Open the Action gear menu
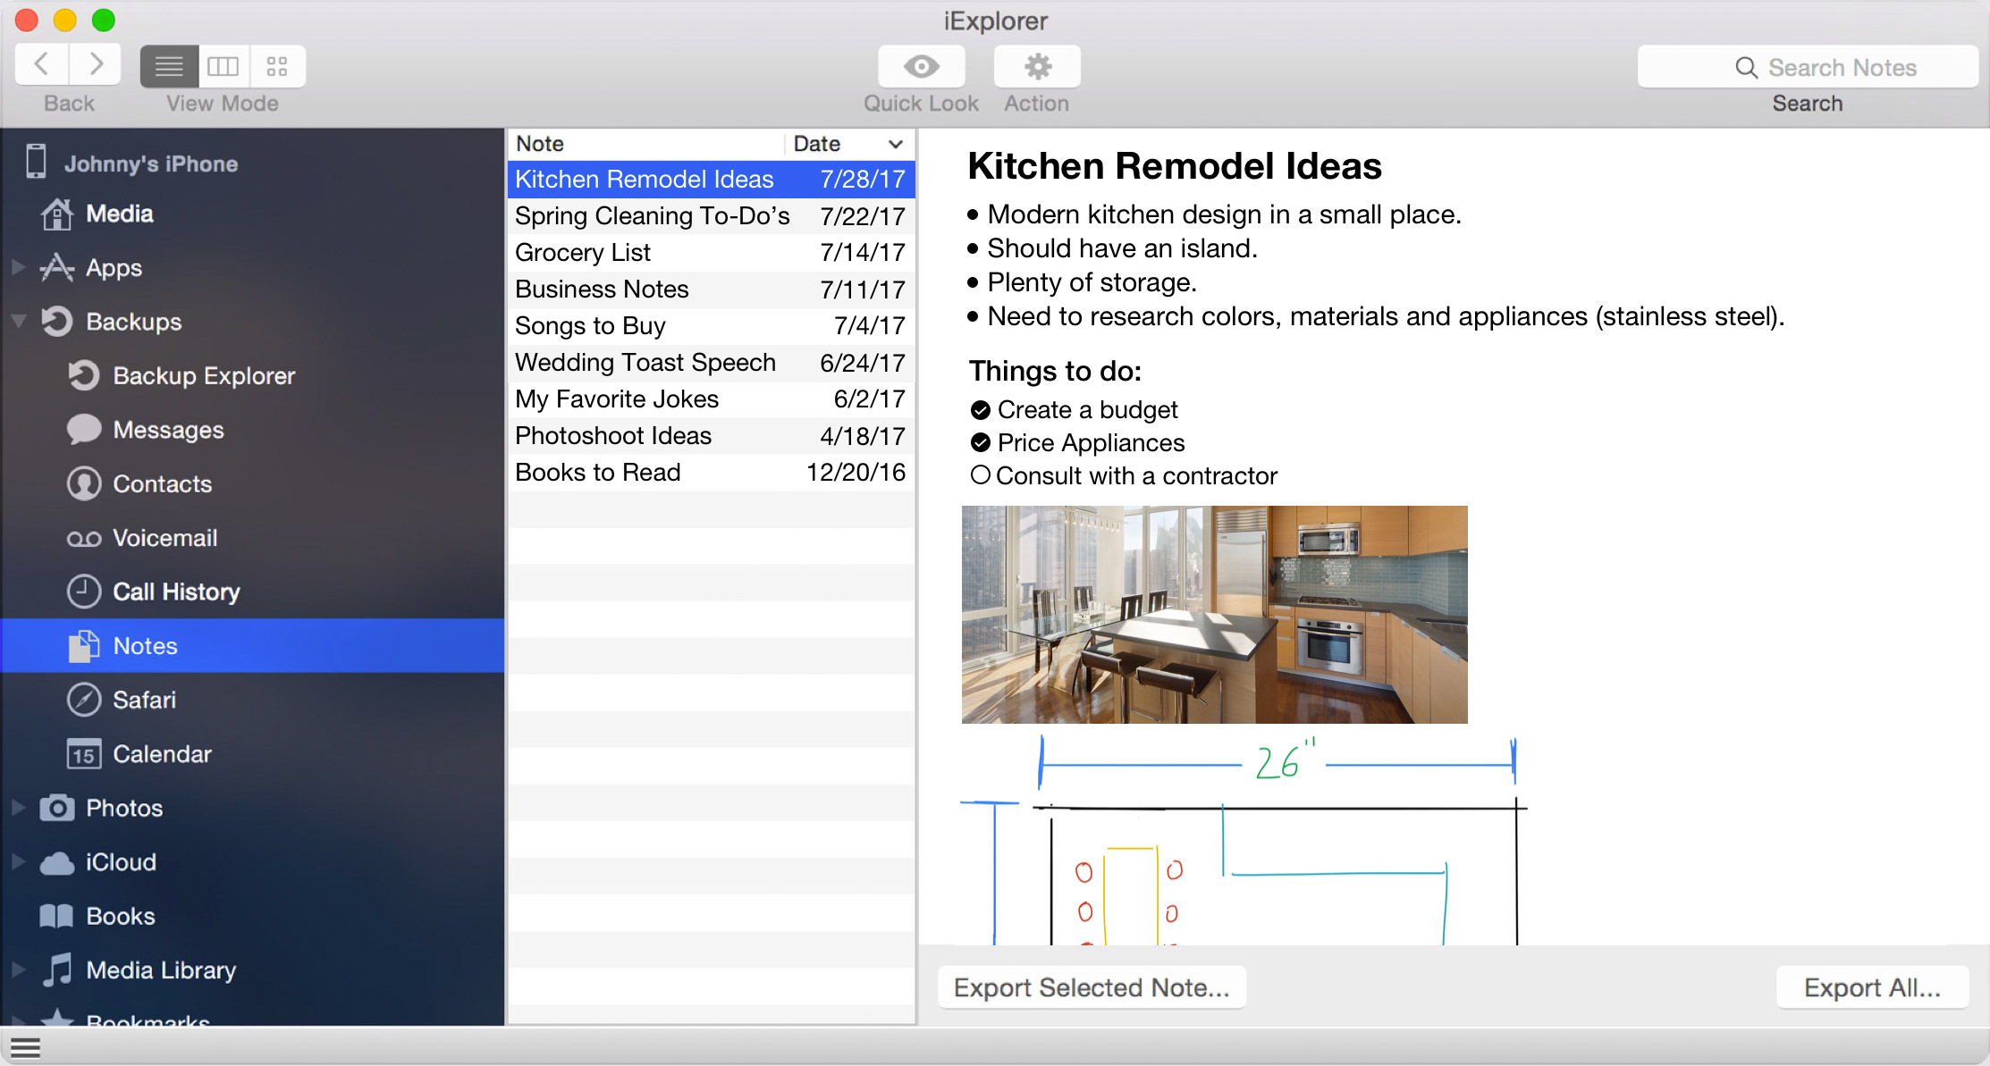 click(x=1036, y=65)
